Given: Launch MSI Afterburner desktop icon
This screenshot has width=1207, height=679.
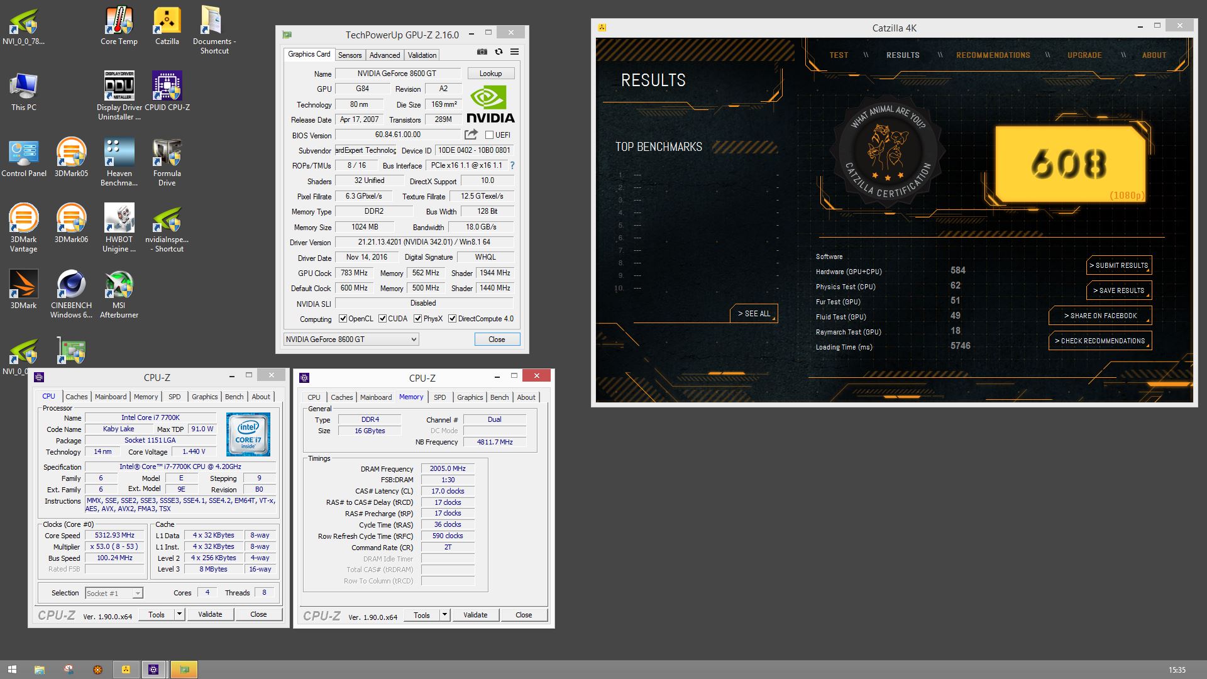Looking at the screenshot, I should click(x=119, y=294).
